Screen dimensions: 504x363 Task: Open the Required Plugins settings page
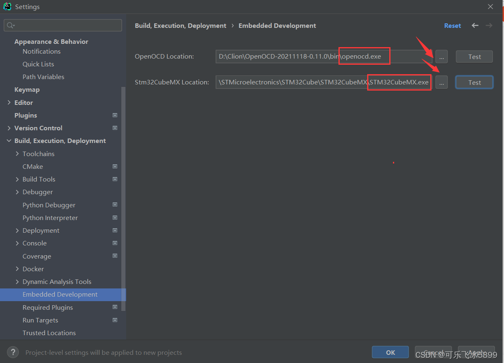coord(48,307)
